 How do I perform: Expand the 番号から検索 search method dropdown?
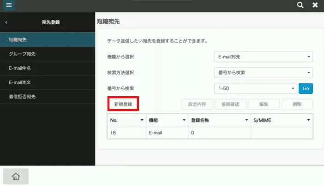(264, 73)
